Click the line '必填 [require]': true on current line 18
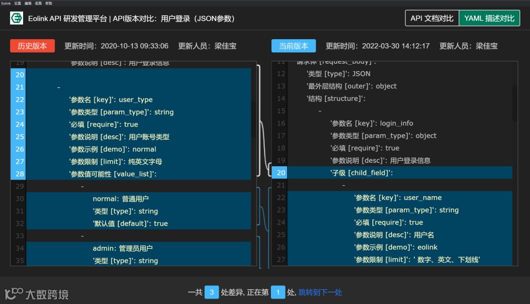The width and height of the screenshot is (530, 304). click(x=365, y=148)
